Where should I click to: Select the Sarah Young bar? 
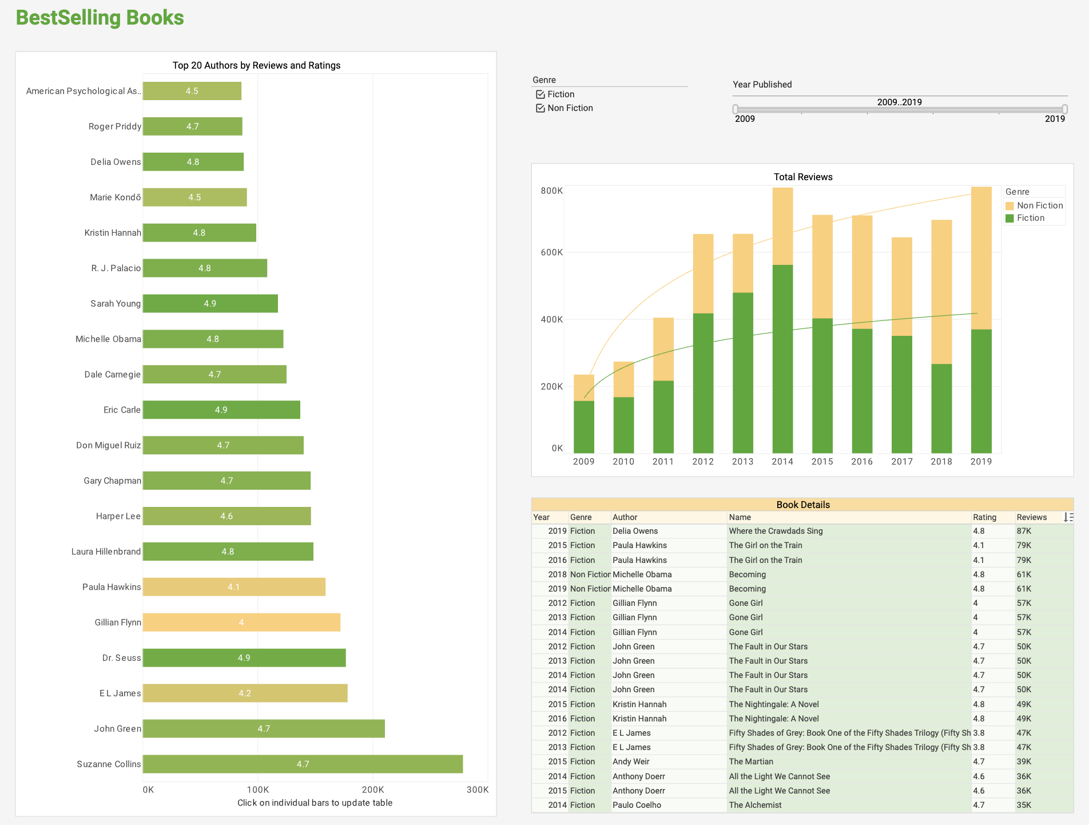(210, 303)
